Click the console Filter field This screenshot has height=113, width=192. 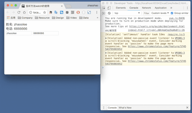(146, 13)
